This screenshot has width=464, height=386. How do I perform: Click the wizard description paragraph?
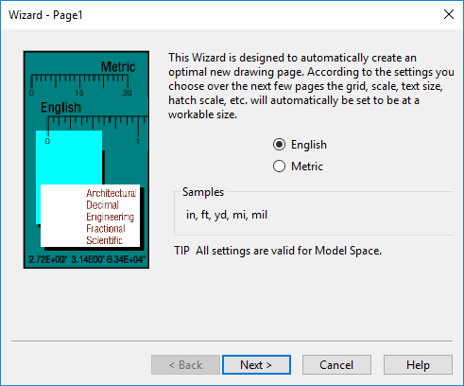pyautogui.click(x=311, y=86)
